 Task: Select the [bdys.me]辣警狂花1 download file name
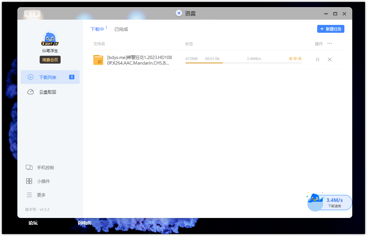pyautogui.click(x=140, y=60)
